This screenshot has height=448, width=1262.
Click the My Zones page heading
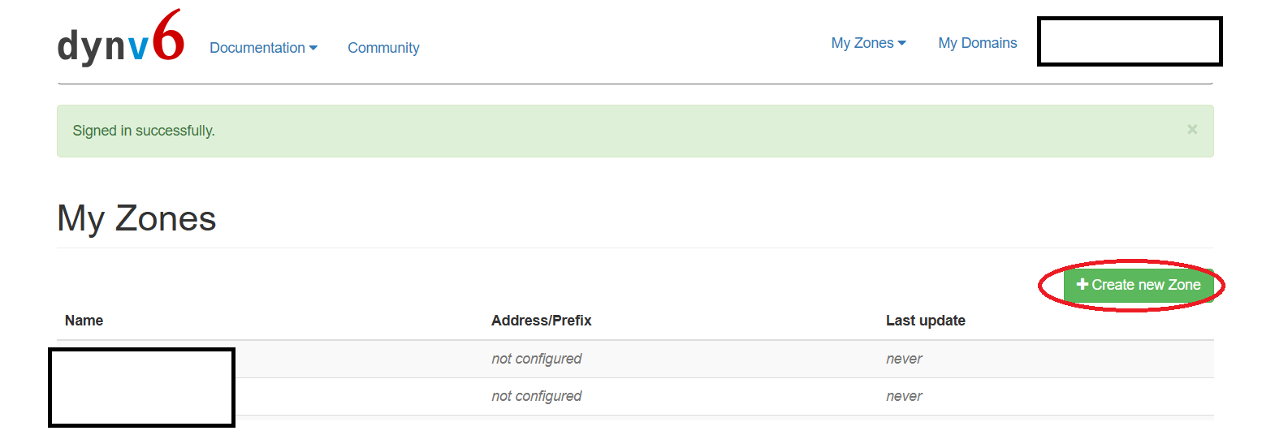pos(136,218)
